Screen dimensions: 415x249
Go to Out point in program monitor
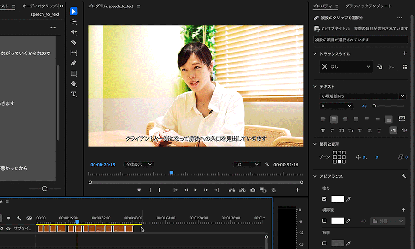point(217,190)
